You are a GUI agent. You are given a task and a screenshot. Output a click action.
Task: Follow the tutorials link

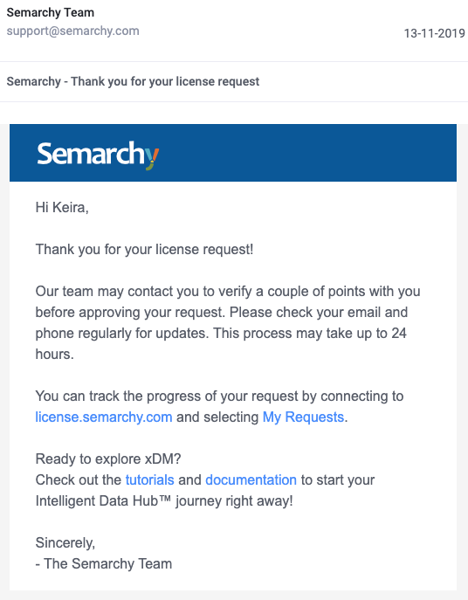[x=149, y=479]
